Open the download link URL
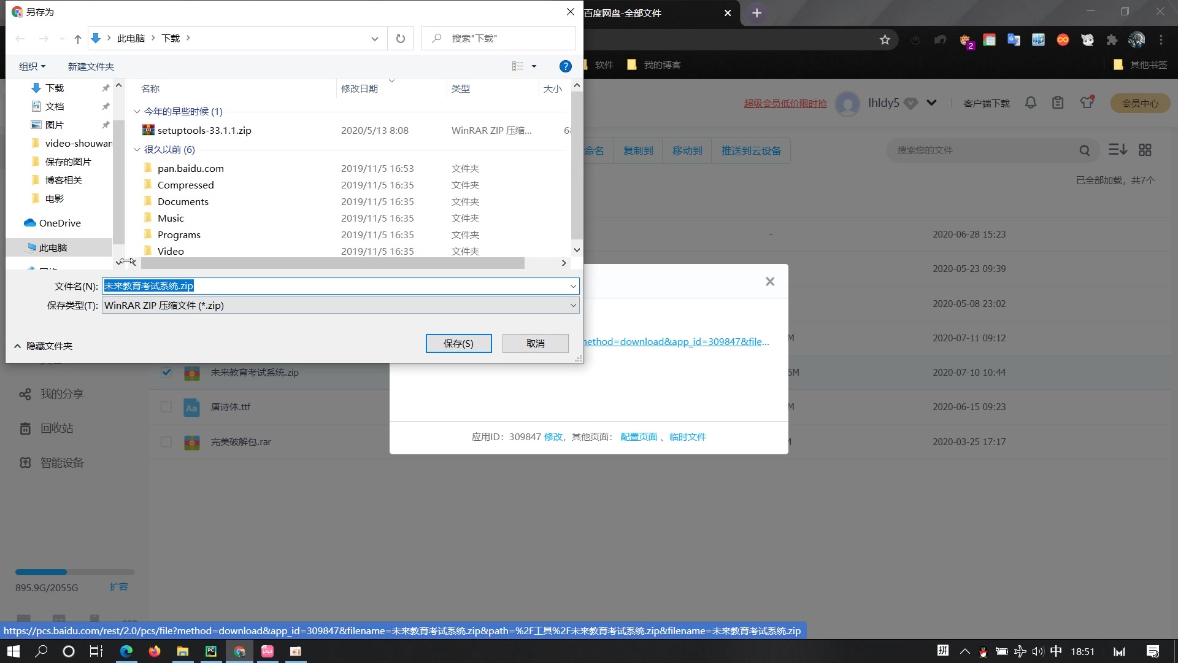1178x663 pixels. (x=676, y=341)
